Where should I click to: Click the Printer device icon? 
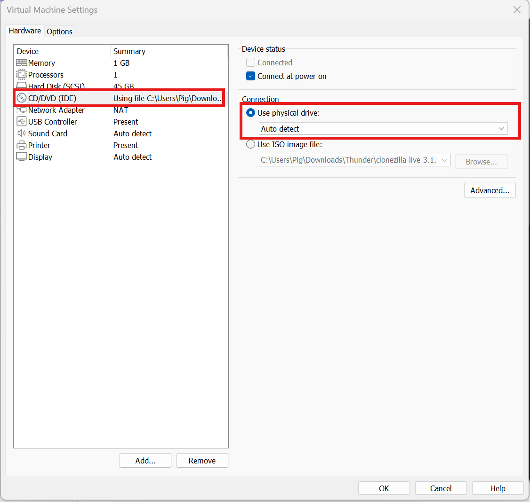tap(22, 145)
